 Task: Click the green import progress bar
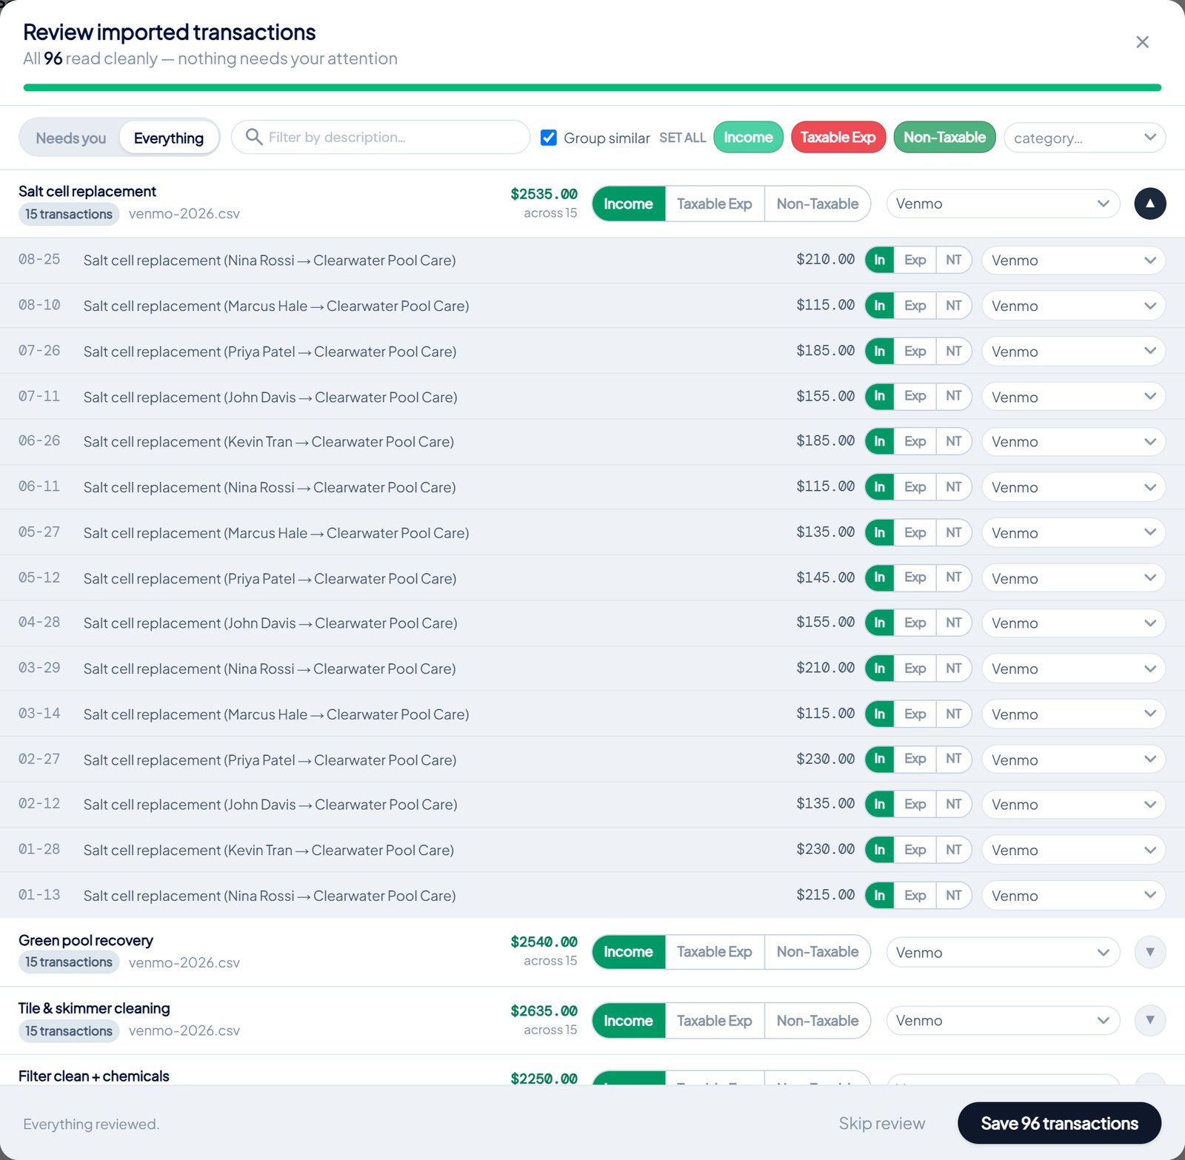(x=592, y=87)
